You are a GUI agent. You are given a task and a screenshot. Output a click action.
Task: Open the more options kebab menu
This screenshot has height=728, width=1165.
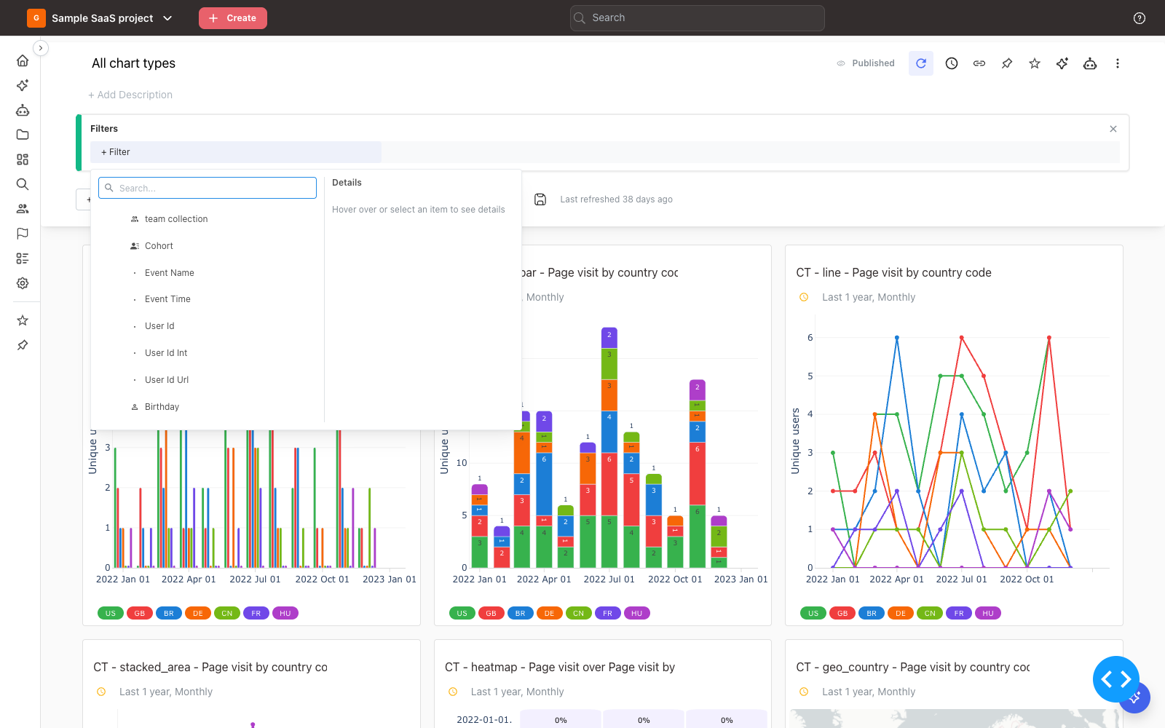coord(1118,63)
